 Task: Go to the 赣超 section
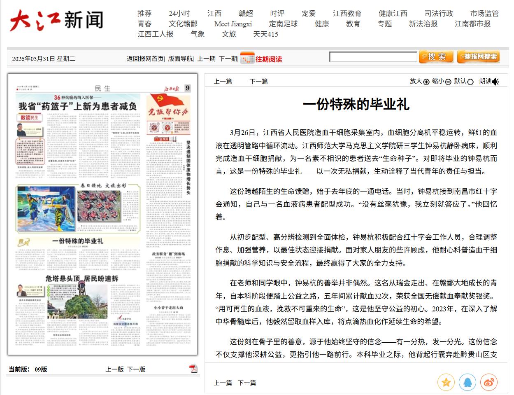(x=246, y=13)
